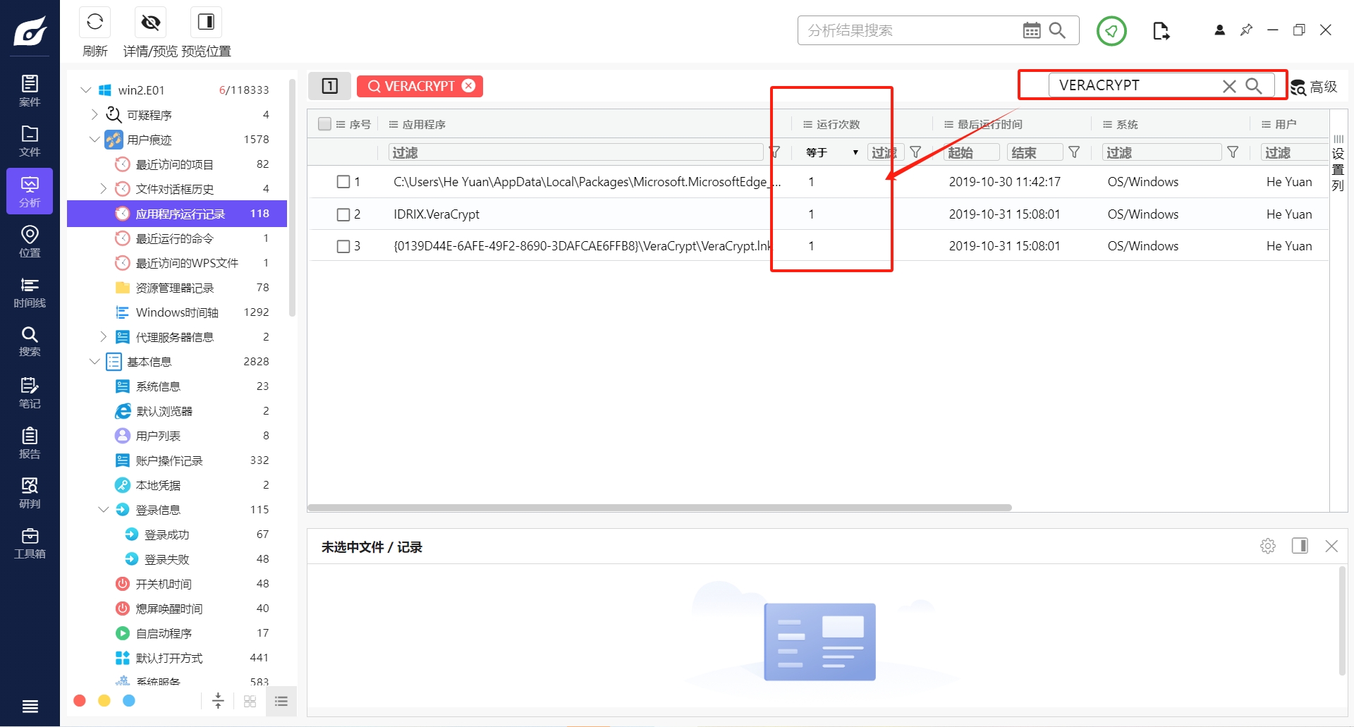Select 登录成功 tree item
1354x727 pixels.
pos(166,534)
